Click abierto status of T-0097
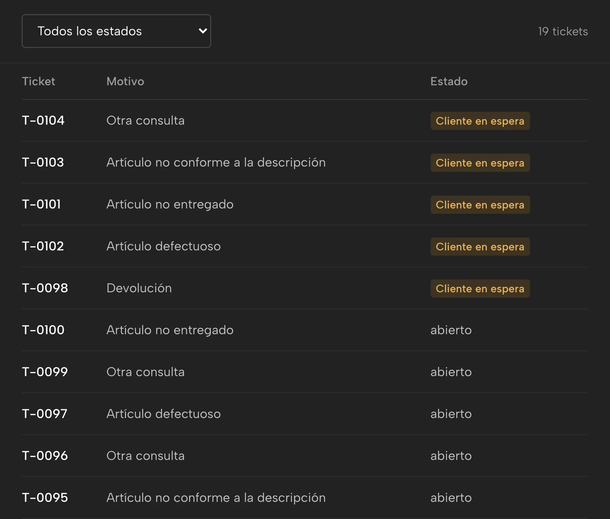Screen dimensions: 610x519 click(x=451, y=414)
